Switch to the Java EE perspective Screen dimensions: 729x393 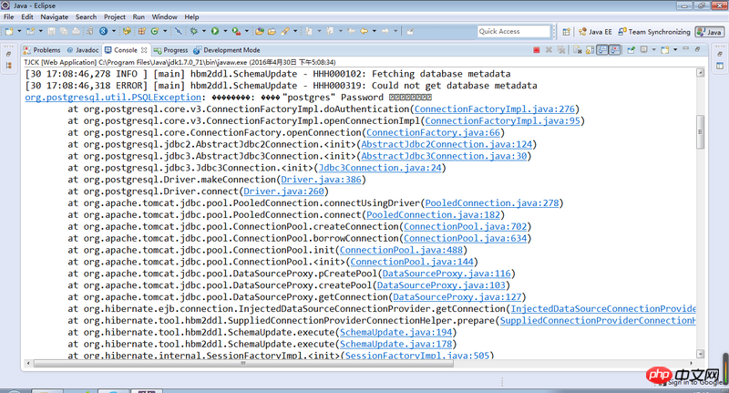click(595, 31)
